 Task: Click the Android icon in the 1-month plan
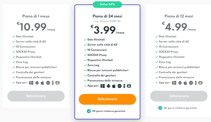pos(37,83)
